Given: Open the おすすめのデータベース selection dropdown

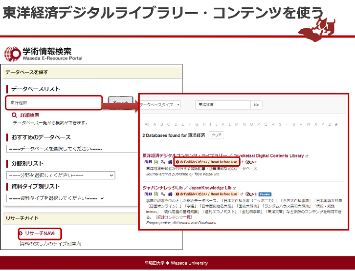Looking at the screenshot, I should pos(72,149).
